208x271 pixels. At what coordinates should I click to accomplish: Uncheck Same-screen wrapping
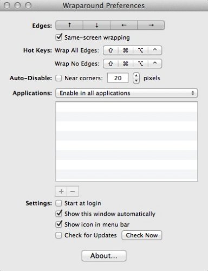tap(58, 37)
